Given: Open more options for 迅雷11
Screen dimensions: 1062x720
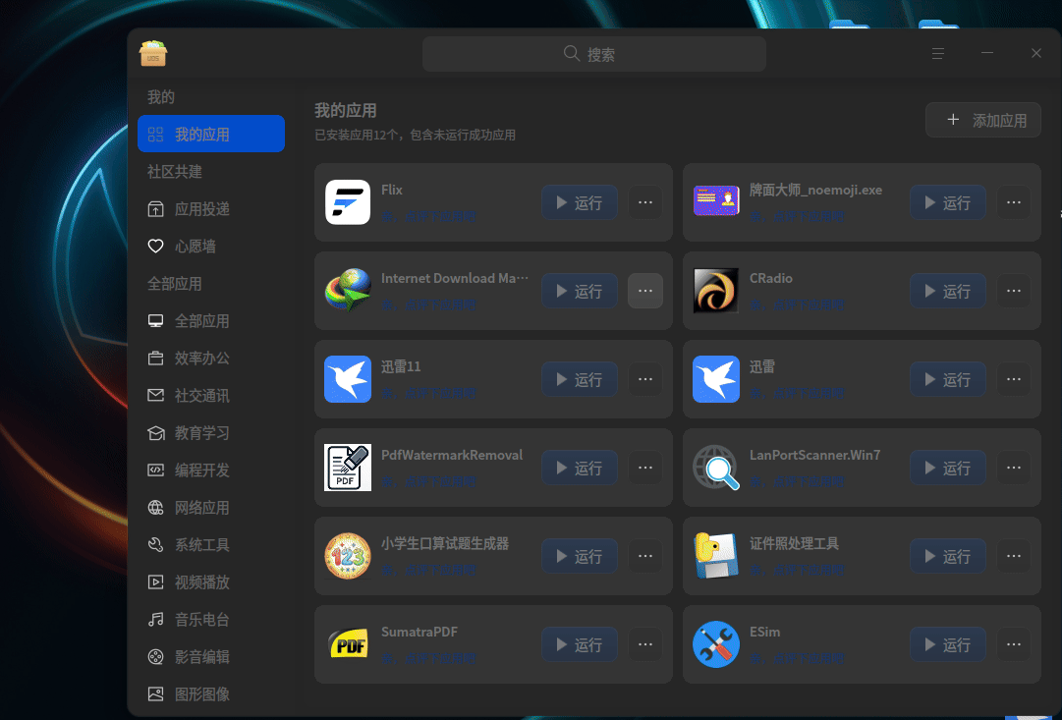Looking at the screenshot, I should (x=645, y=379).
